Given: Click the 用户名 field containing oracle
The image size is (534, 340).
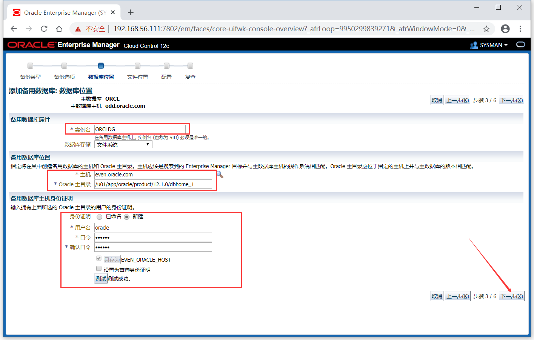Looking at the screenshot, I should point(153,228).
